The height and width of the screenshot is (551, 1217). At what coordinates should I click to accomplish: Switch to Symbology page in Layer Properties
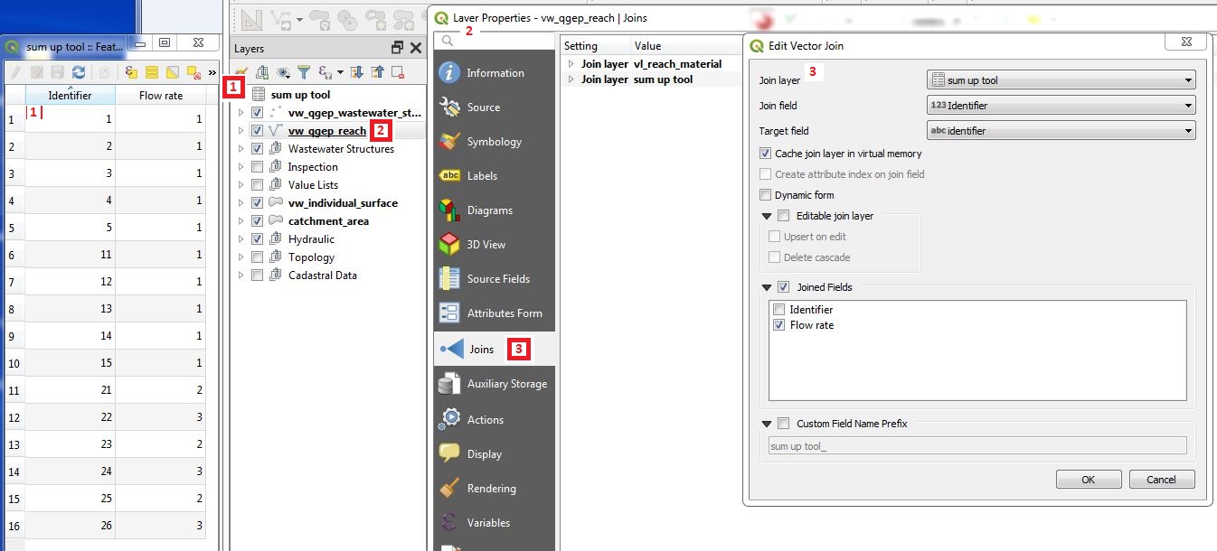click(495, 142)
